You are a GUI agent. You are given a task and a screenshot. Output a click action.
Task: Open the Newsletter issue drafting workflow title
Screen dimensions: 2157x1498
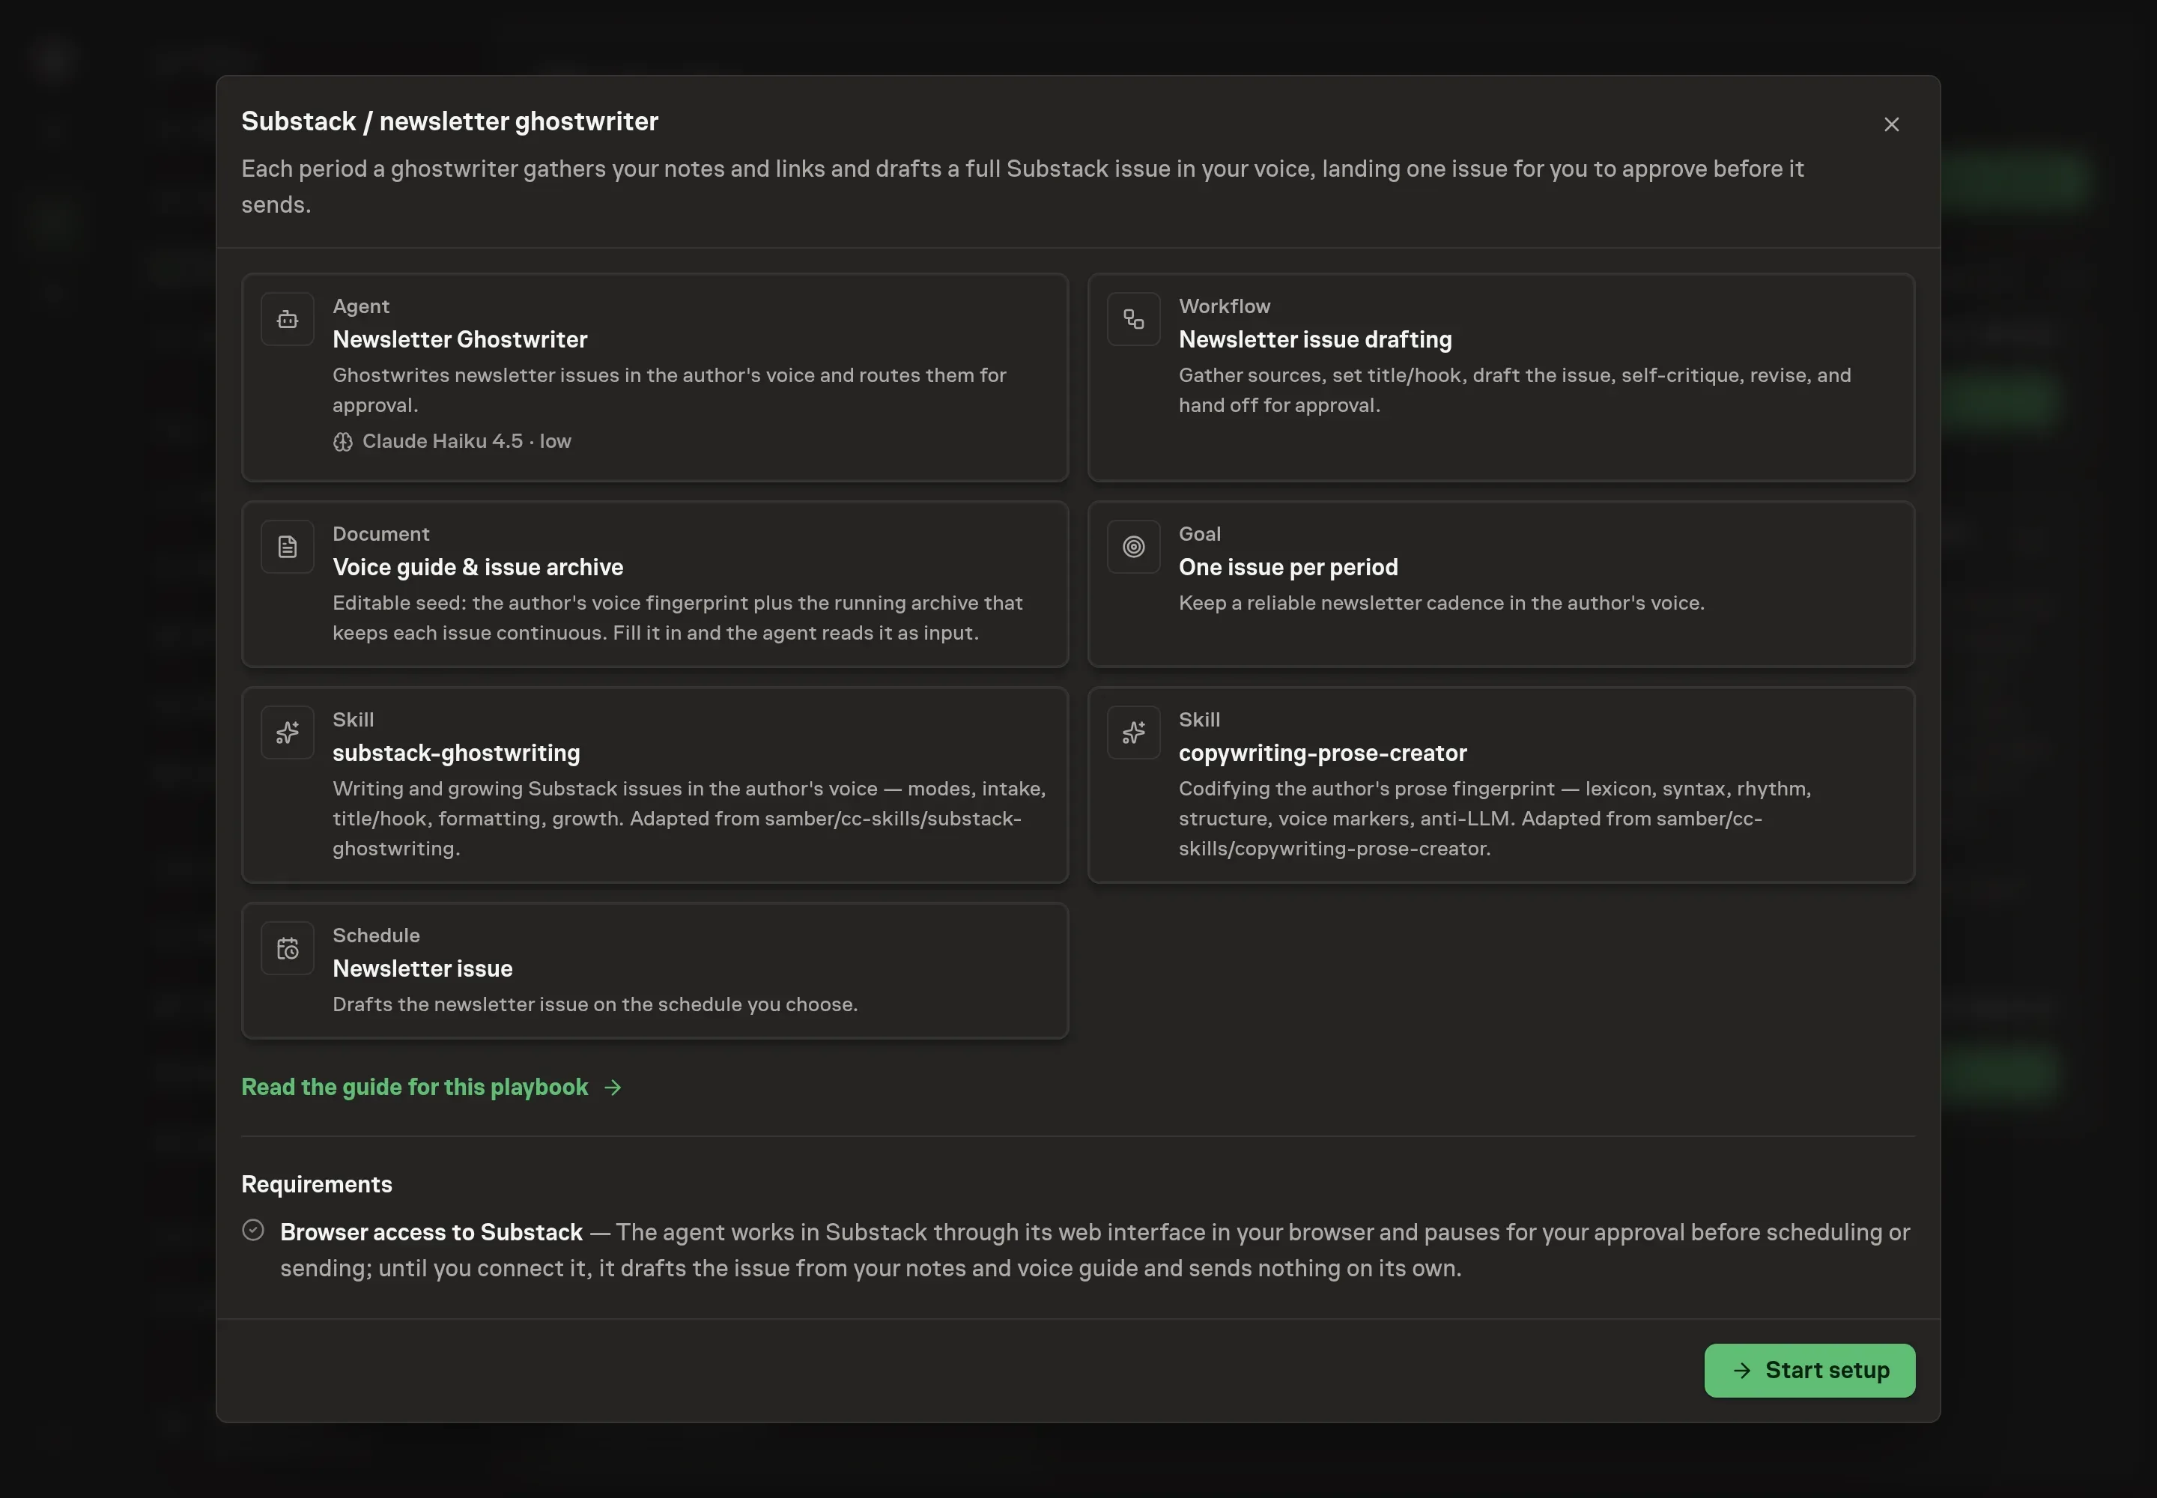1315,340
